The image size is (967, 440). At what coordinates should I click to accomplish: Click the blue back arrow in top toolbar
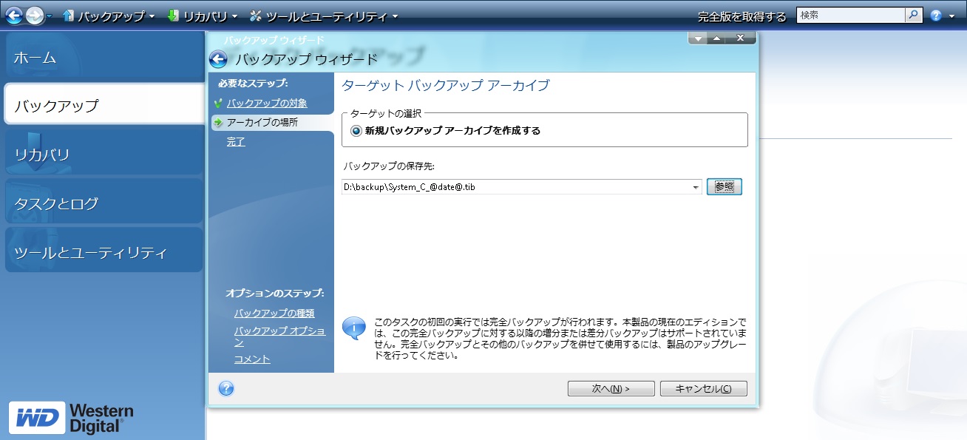14,15
